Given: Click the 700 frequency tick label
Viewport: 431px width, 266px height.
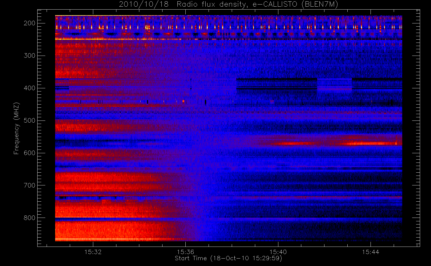Looking at the screenshot, I should [30, 185].
